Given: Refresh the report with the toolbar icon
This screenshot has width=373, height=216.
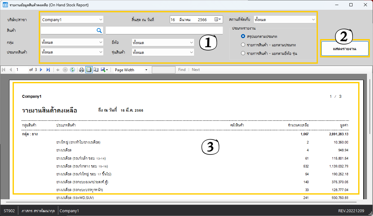Looking at the screenshot, I should tap(72, 70).
